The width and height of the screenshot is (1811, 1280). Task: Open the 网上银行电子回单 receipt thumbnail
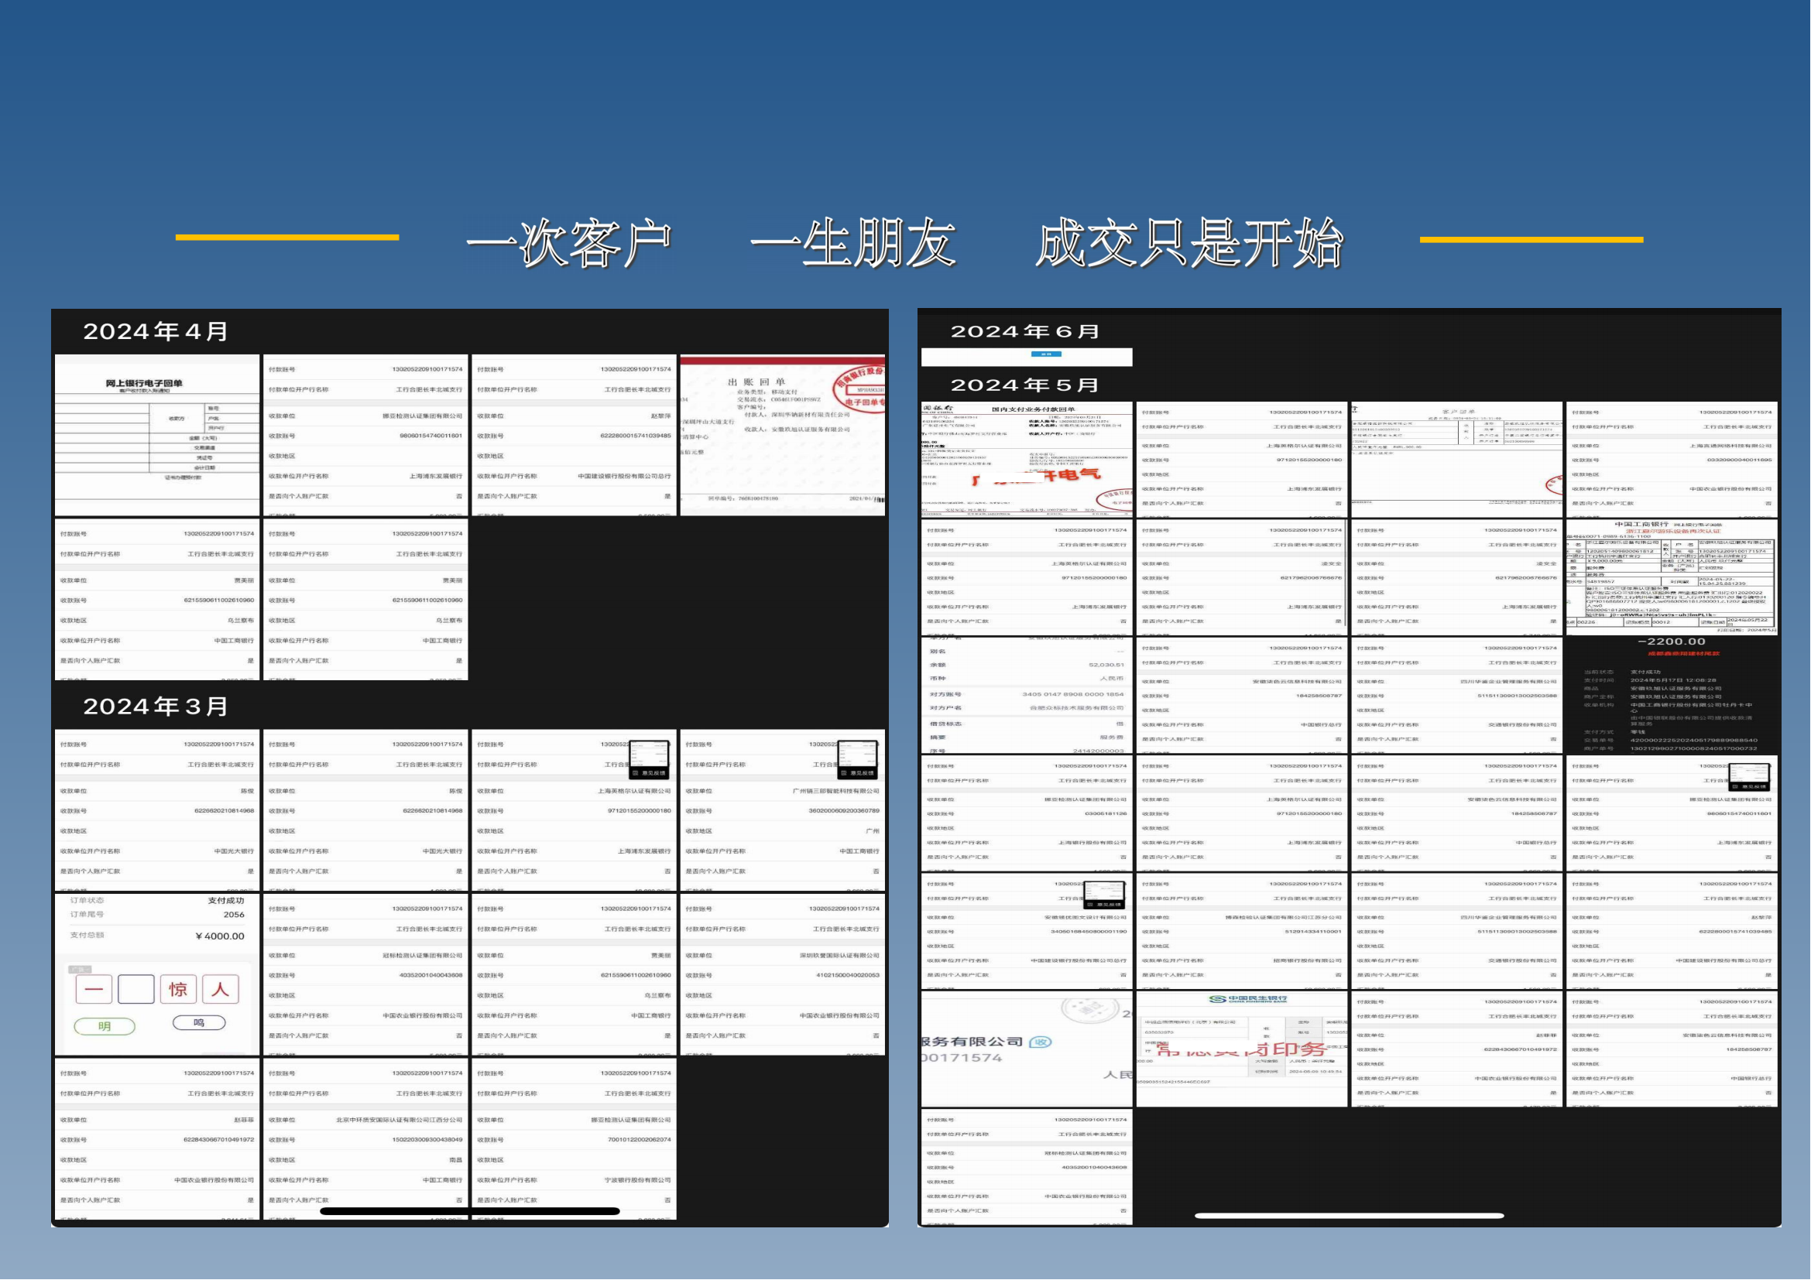tap(157, 435)
